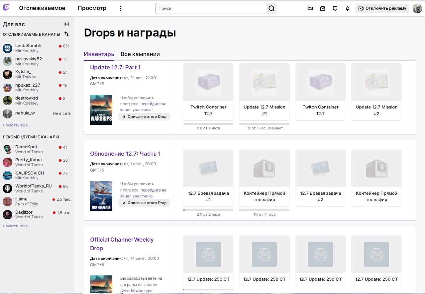This screenshot has height=294, width=425.
Task: Click iLame viewer count 2,5 тыс.
Action: point(64,199)
